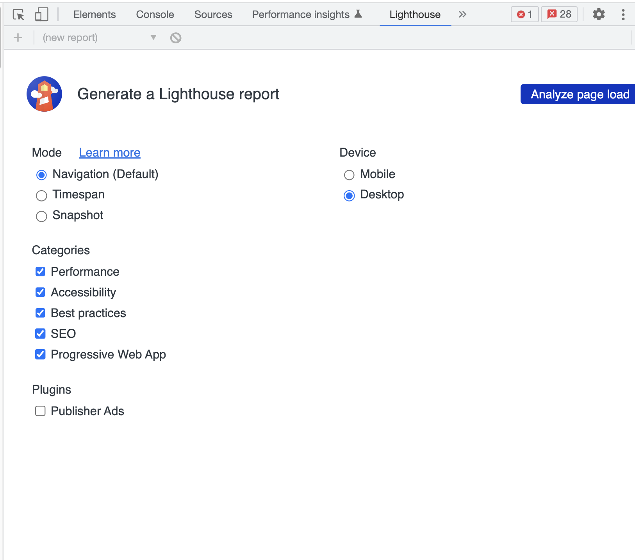
Task: Select Snapshot mode
Action: (41, 216)
